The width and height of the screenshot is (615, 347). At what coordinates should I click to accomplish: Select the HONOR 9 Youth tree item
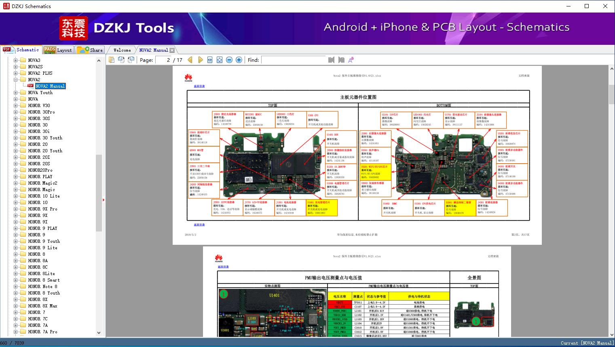tap(44, 241)
